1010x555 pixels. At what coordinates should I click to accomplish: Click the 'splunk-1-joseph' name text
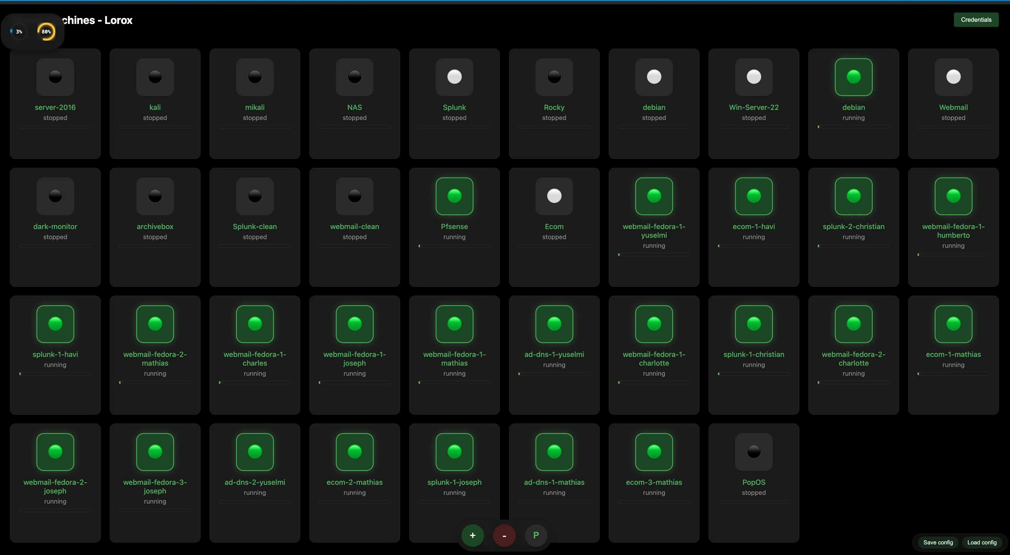point(454,482)
